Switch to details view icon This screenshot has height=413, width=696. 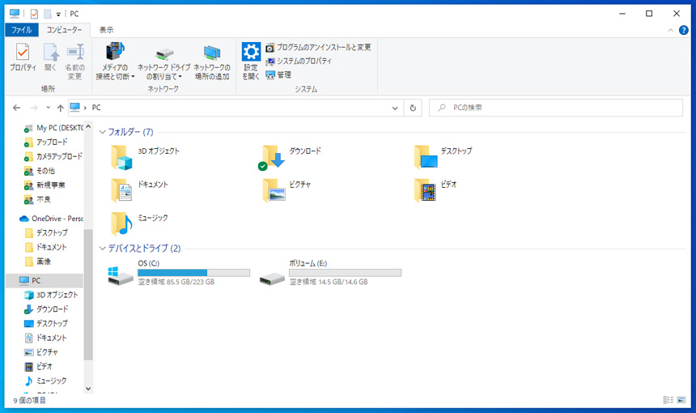(668, 400)
